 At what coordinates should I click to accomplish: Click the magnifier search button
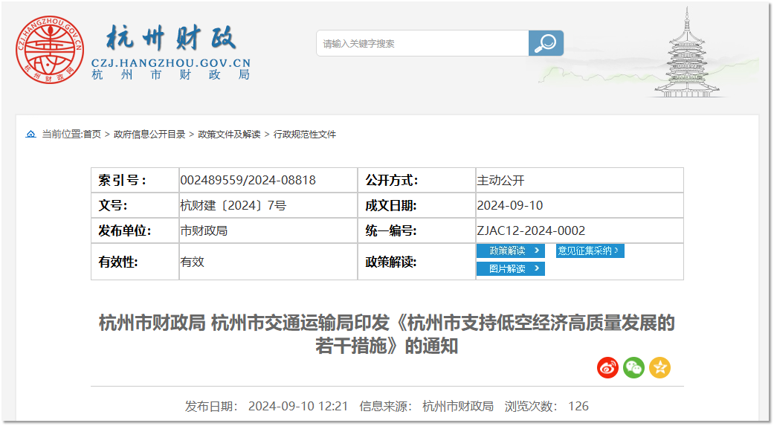[546, 43]
